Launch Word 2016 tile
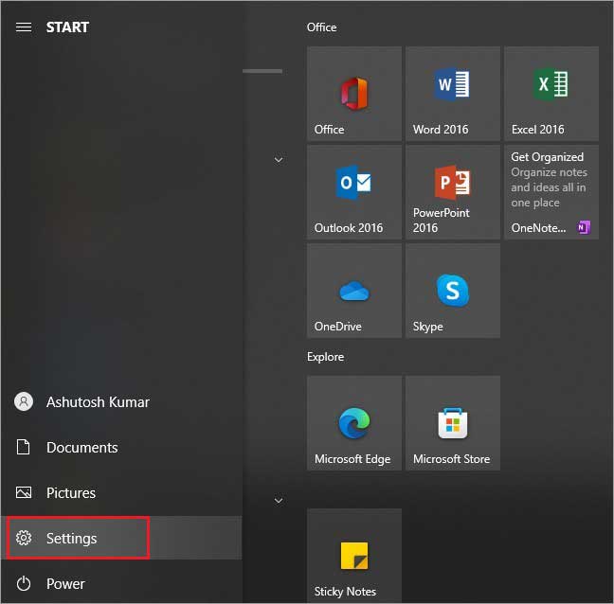 pos(453,94)
